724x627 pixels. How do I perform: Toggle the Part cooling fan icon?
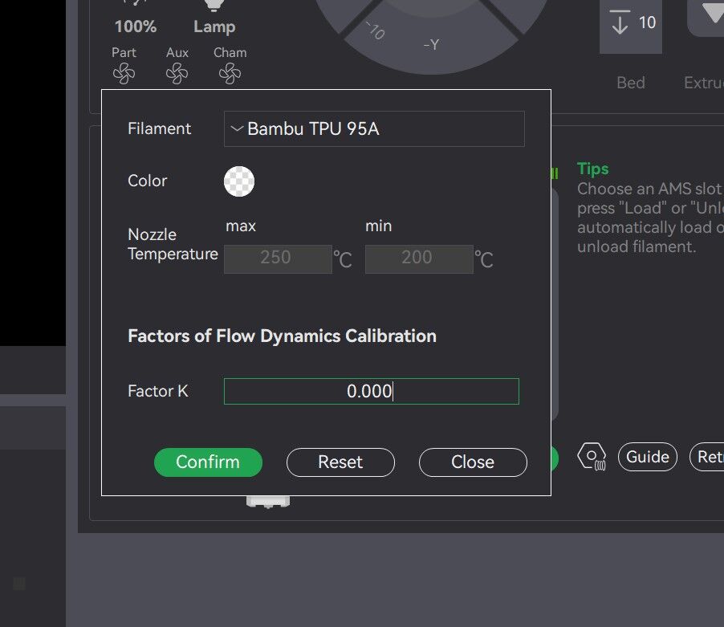[124, 73]
